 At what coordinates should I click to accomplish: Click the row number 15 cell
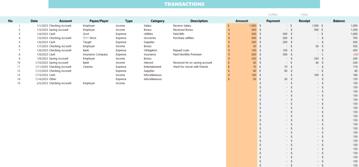[19, 83]
